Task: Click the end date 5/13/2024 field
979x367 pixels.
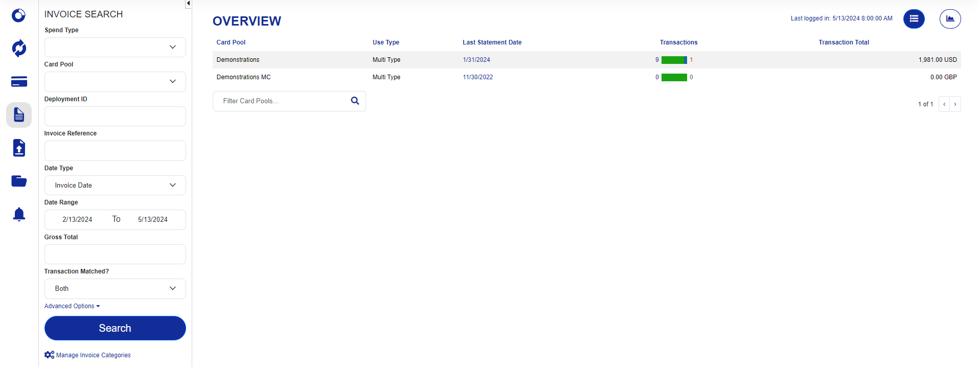Action: [x=153, y=219]
